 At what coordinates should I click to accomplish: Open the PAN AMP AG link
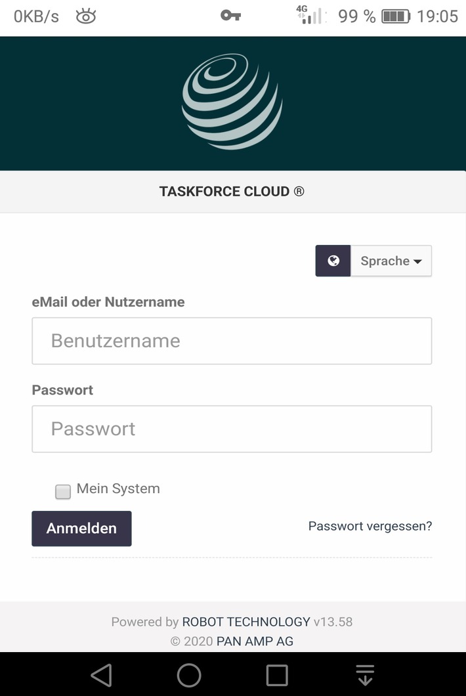[x=255, y=642]
